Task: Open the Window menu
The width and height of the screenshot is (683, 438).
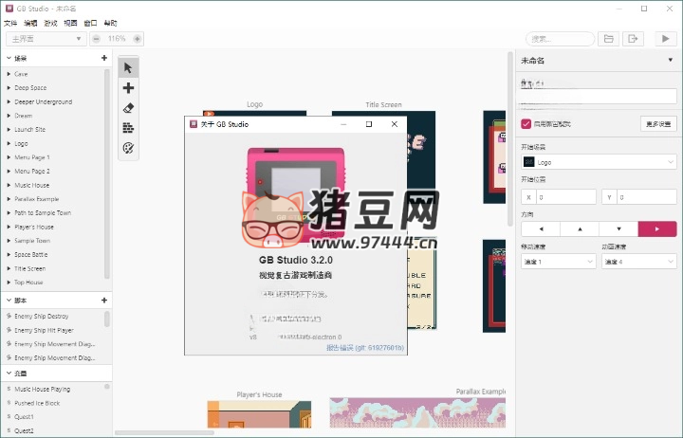Action: pos(91,23)
